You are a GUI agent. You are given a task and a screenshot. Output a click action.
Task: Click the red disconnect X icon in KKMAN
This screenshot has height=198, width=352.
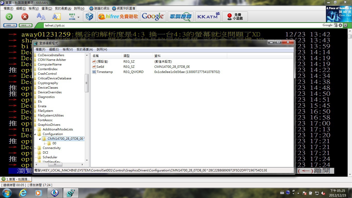[25, 17]
